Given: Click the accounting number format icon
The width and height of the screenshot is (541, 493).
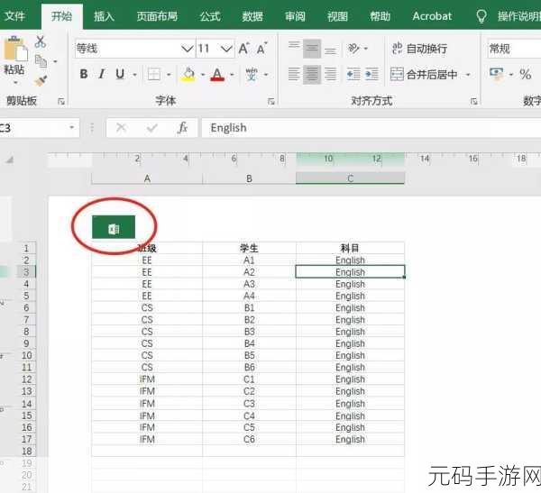Looking at the screenshot, I should tap(496, 74).
